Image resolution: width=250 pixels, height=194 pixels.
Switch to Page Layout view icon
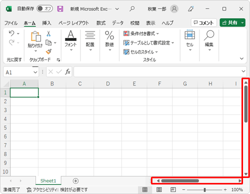(159, 189)
